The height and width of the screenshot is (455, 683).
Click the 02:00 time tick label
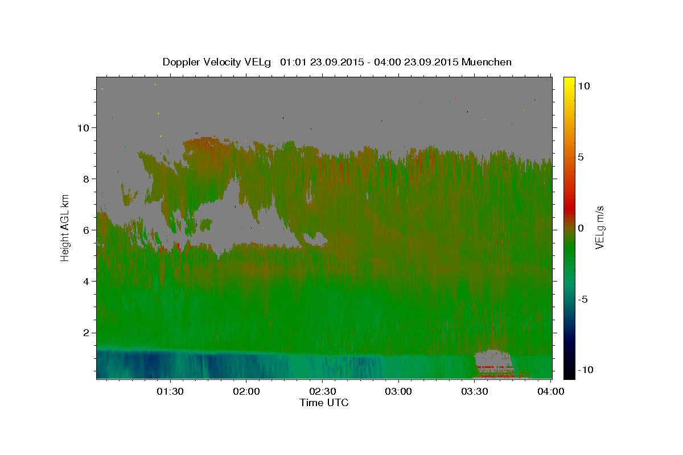coord(246,392)
